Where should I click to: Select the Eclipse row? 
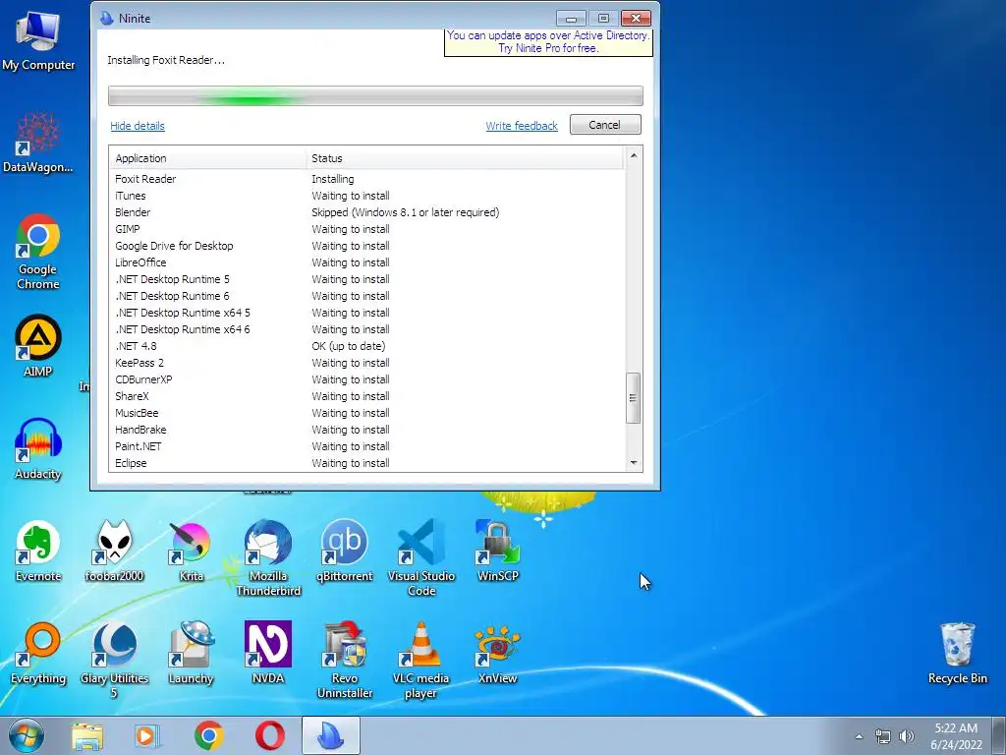[x=366, y=463]
